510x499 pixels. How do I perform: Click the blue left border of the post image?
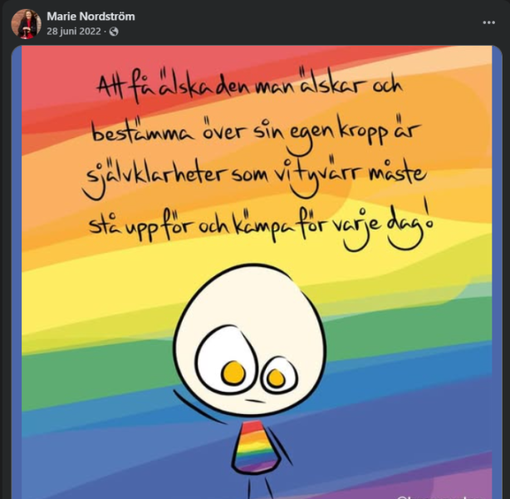17,272
